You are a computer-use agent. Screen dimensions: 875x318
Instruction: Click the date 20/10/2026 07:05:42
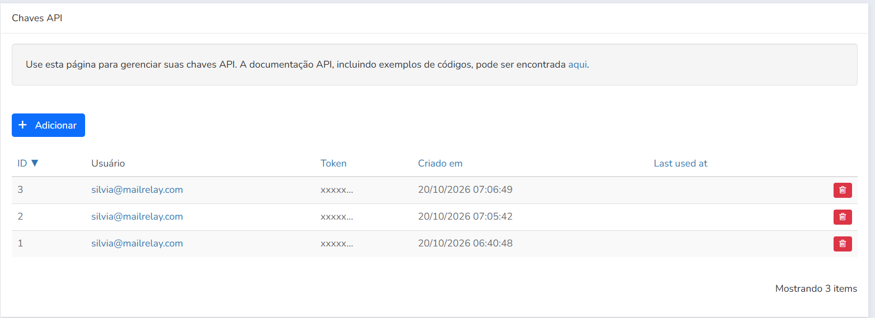coord(465,216)
